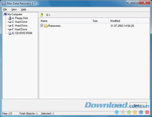This screenshot has height=117, width=152.
Task: Click the Next>> button
Action: coord(138,105)
